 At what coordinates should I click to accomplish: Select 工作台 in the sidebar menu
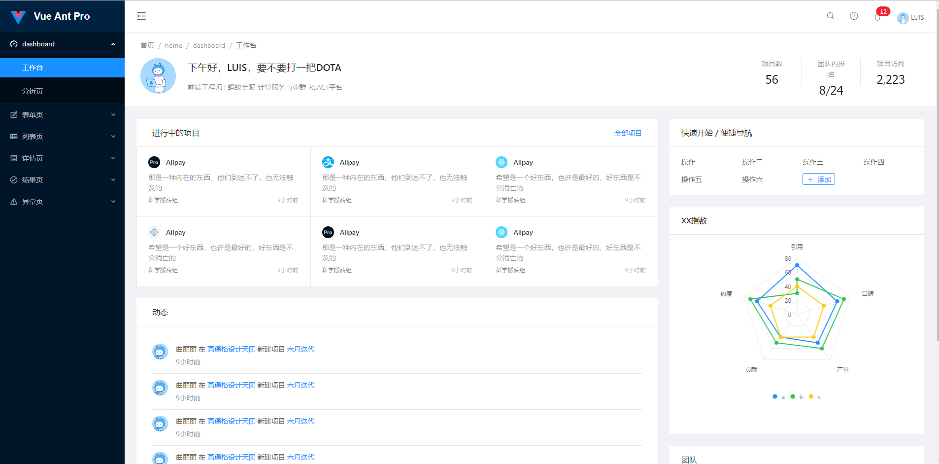tap(33, 68)
